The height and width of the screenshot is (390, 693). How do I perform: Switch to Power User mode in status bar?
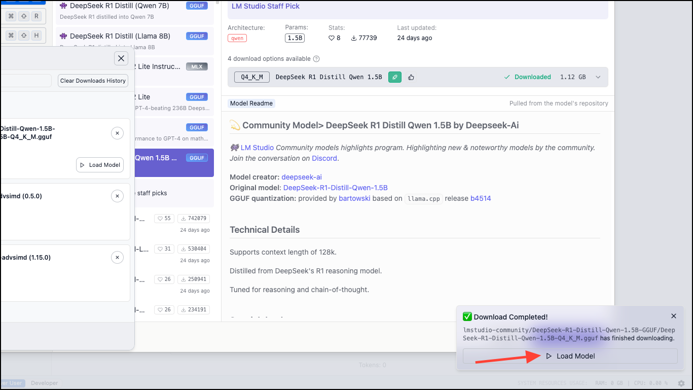pos(12,383)
